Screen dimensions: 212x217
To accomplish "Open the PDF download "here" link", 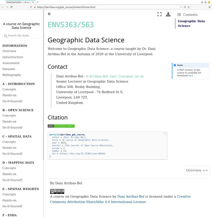I will click(190, 76).
